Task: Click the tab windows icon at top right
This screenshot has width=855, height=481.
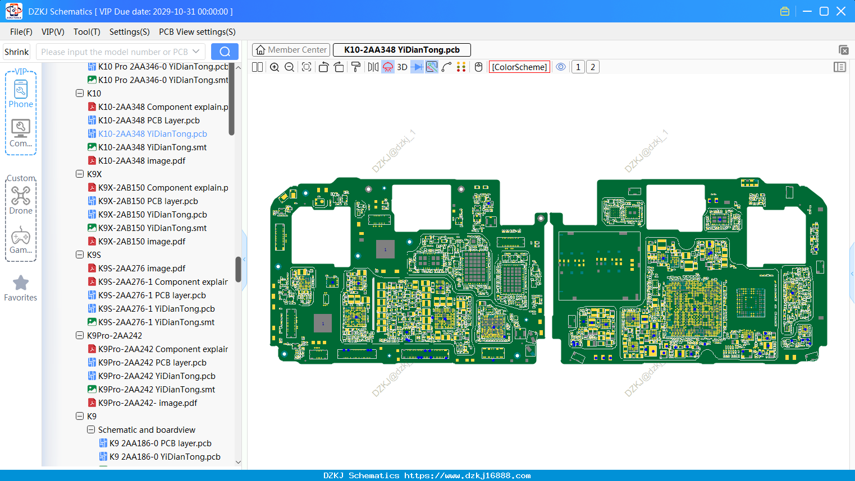Action: (843, 50)
